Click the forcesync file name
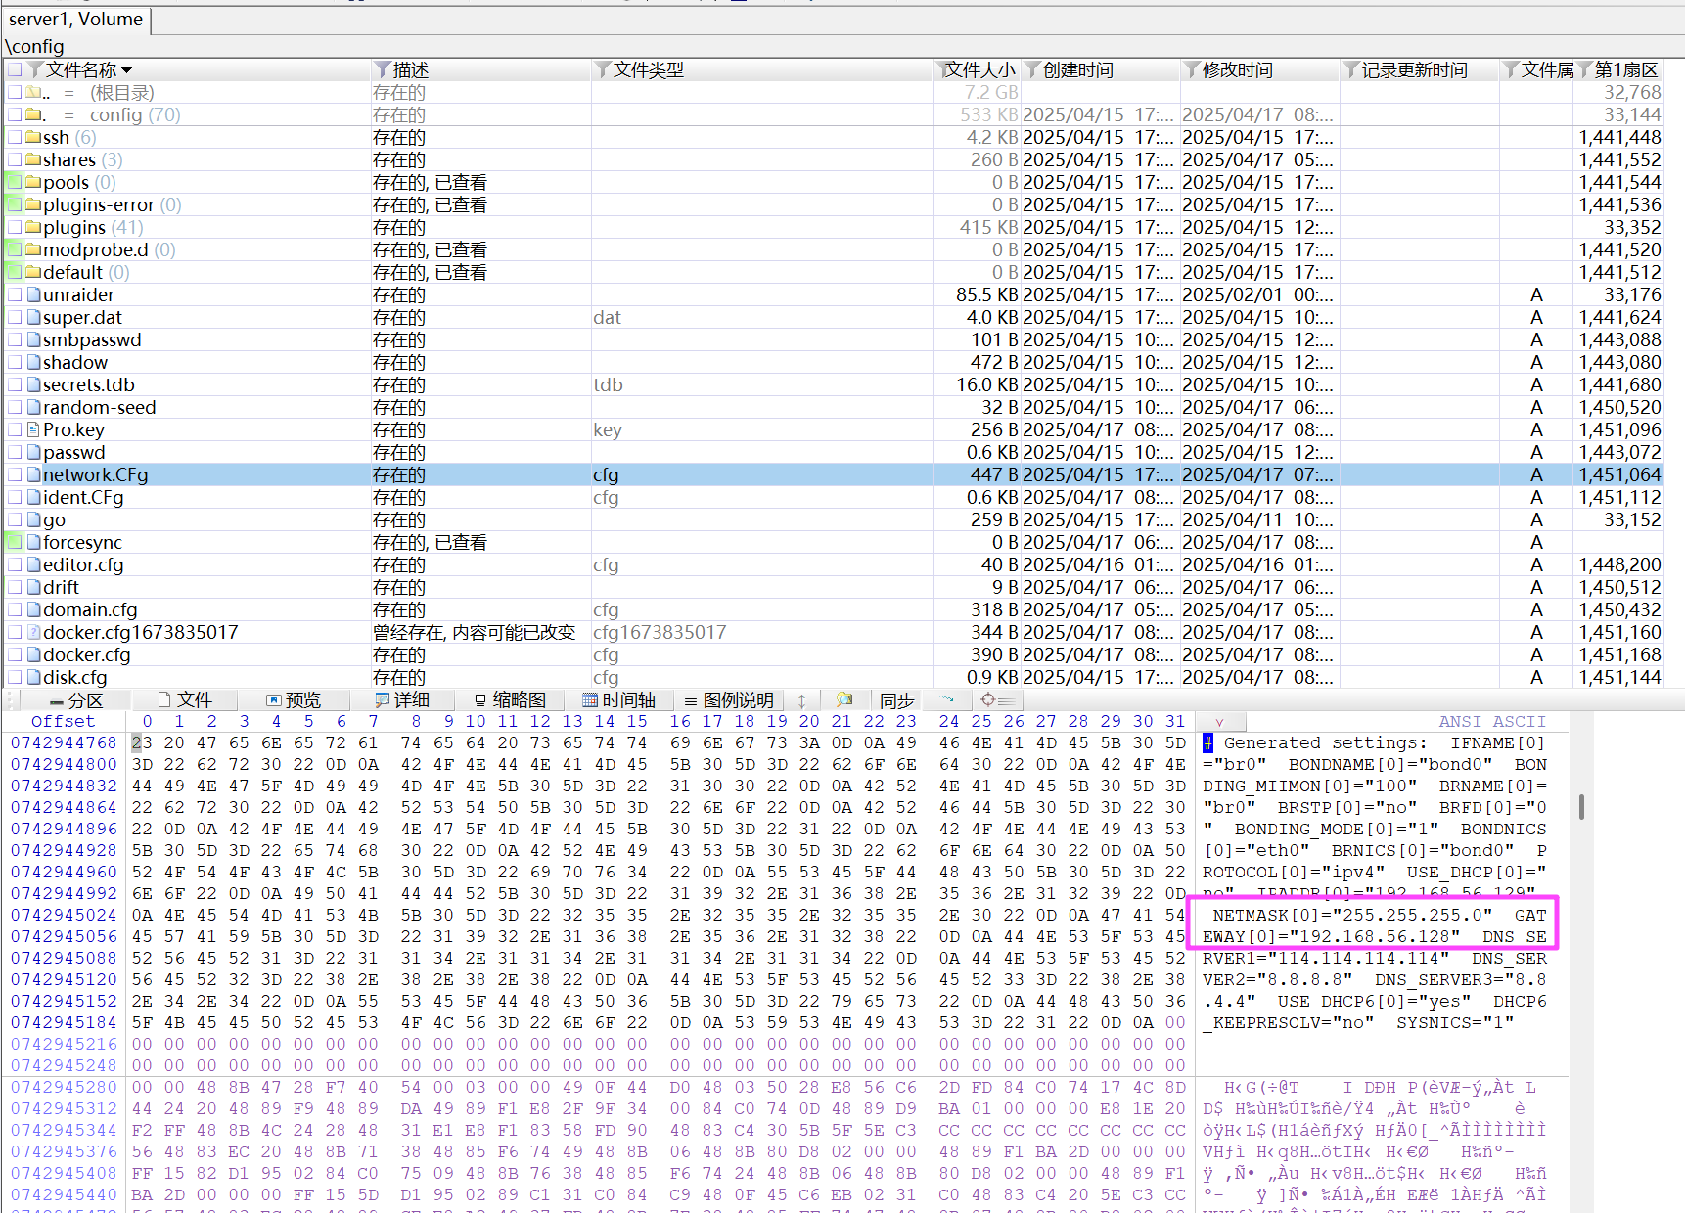1685x1213 pixels. [82, 542]
